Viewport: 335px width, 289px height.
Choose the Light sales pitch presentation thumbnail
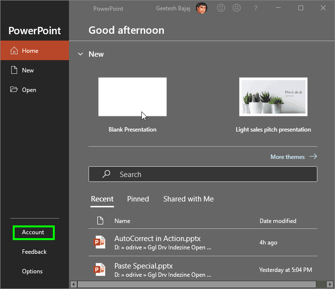273,97
